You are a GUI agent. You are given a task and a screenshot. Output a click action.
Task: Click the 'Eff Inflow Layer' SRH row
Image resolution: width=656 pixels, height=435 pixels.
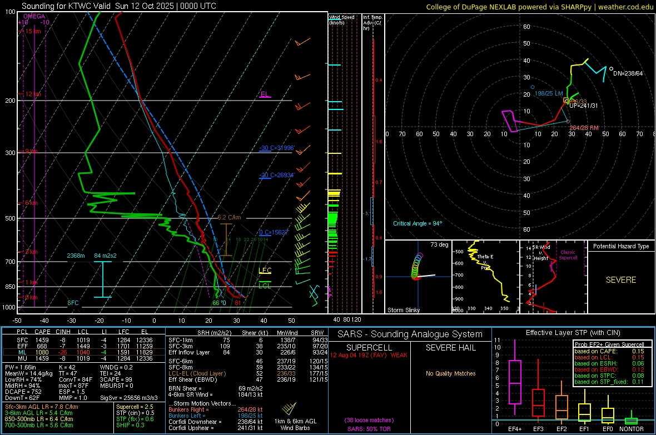click(x=248, y=353)
